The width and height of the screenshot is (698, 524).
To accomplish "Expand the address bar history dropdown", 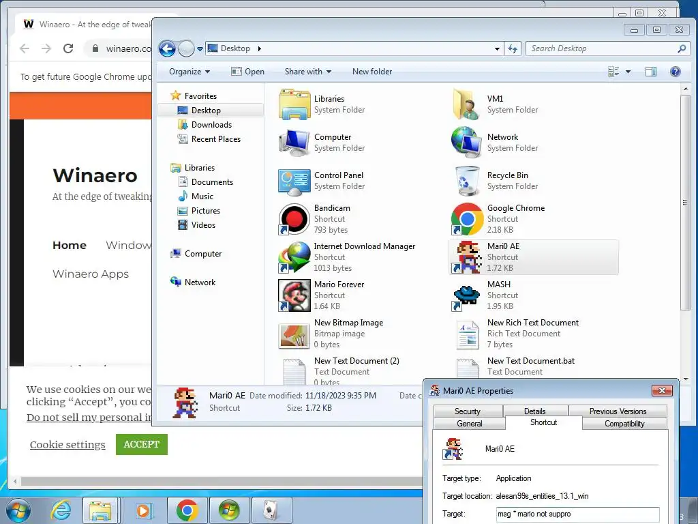I will click(497, 48).
